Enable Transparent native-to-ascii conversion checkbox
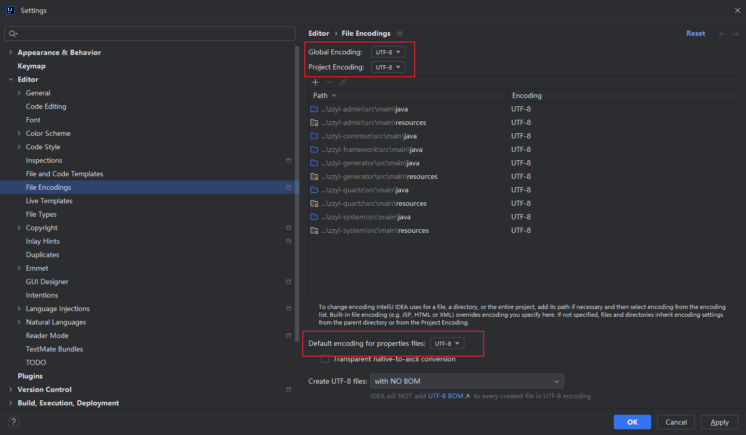Screen dimensions: 746x435 pos(325,359)
